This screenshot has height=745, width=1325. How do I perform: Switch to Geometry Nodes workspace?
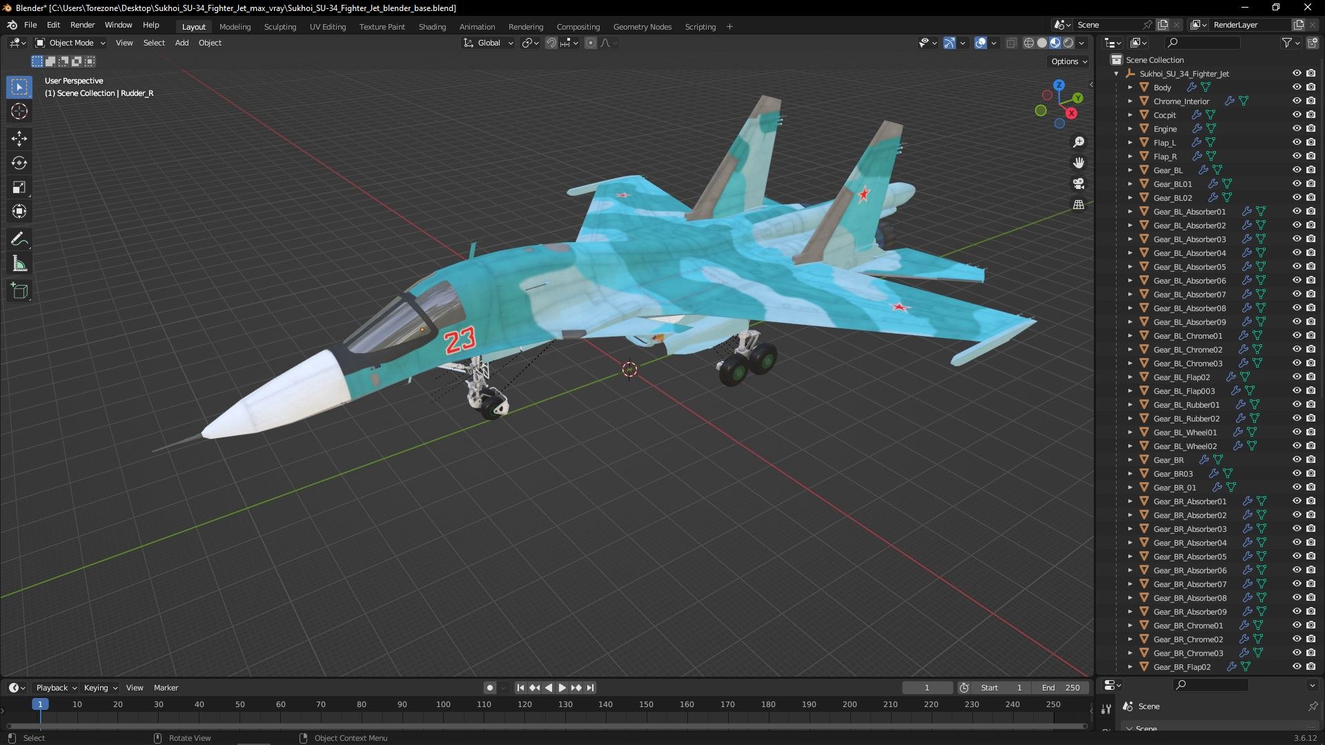642,27
